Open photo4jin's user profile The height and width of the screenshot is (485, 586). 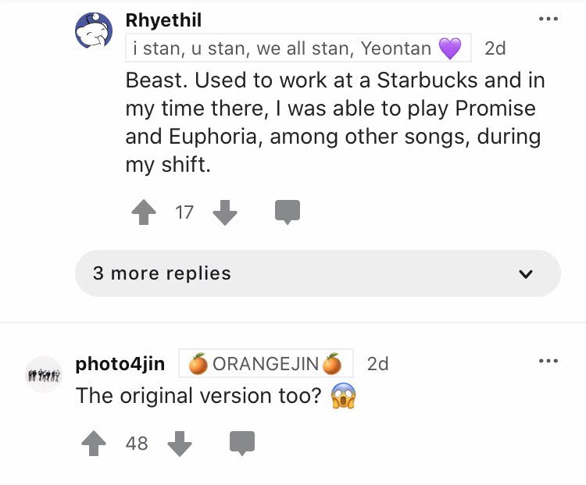tap(120, 364)
